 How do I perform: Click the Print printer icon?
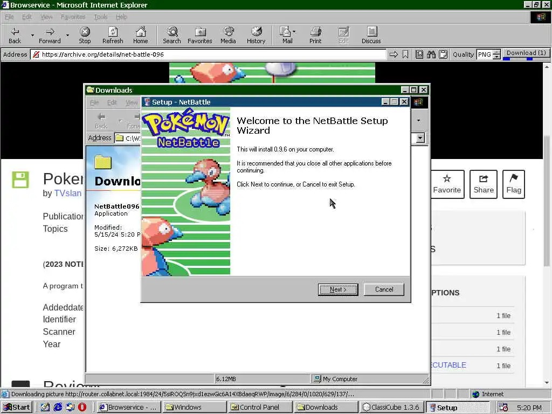point(315,35)
